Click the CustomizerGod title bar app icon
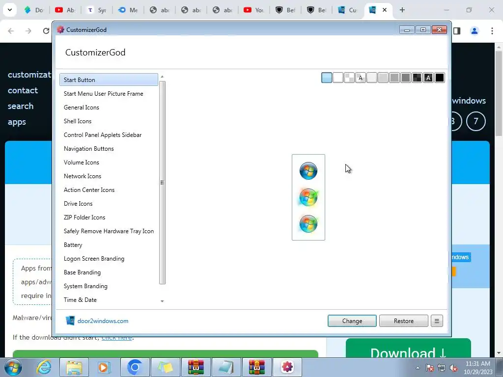Viewport: 503px width, 377px height. 60,29
